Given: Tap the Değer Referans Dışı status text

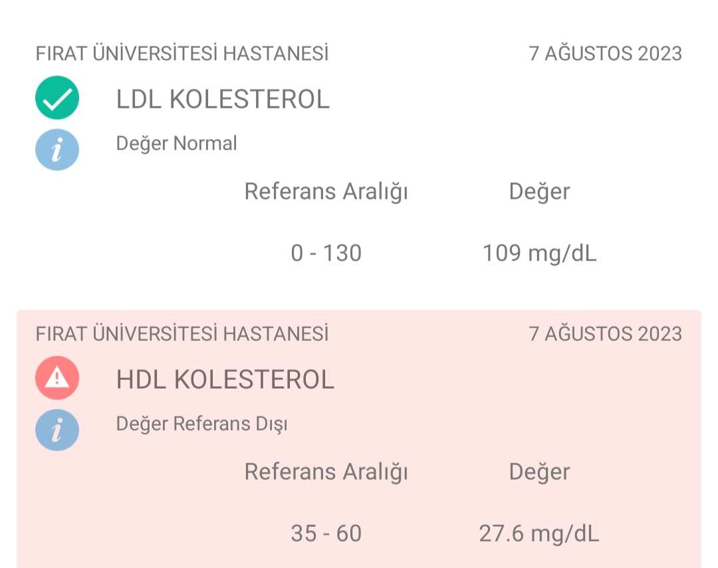Looking at the screenshot, I should 202,425.
